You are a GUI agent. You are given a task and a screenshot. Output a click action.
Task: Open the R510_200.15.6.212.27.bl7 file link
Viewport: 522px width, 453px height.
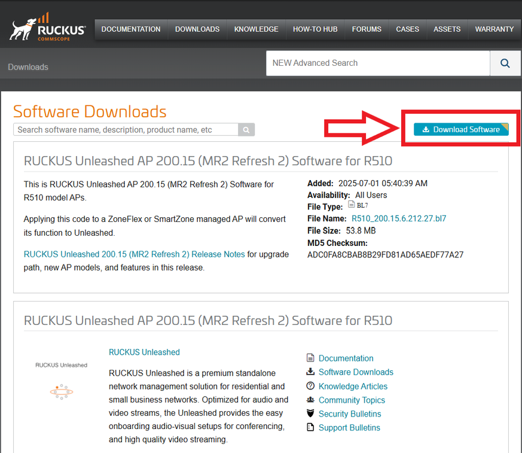pos(399,218)
